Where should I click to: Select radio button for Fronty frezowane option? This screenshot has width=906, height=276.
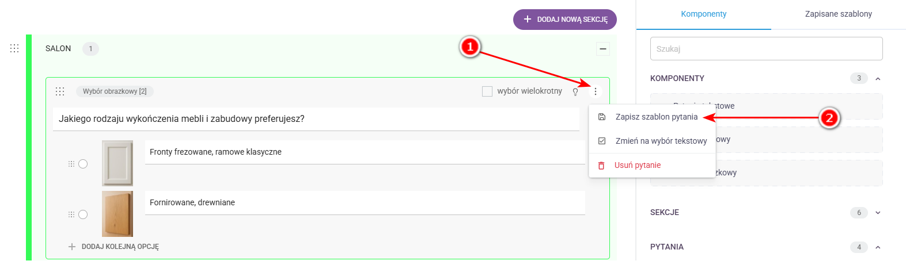83,164
